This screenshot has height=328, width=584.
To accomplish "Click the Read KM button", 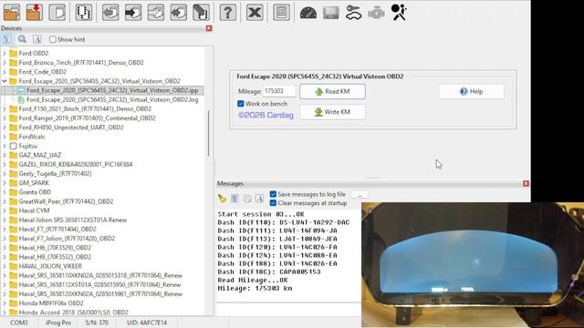I will tap(332, 91).
